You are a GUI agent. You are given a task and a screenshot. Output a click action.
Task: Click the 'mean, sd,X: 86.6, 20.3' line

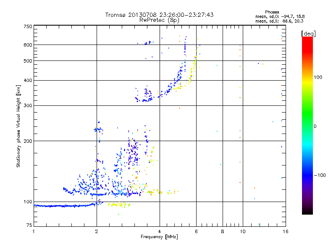pos(279,21)
